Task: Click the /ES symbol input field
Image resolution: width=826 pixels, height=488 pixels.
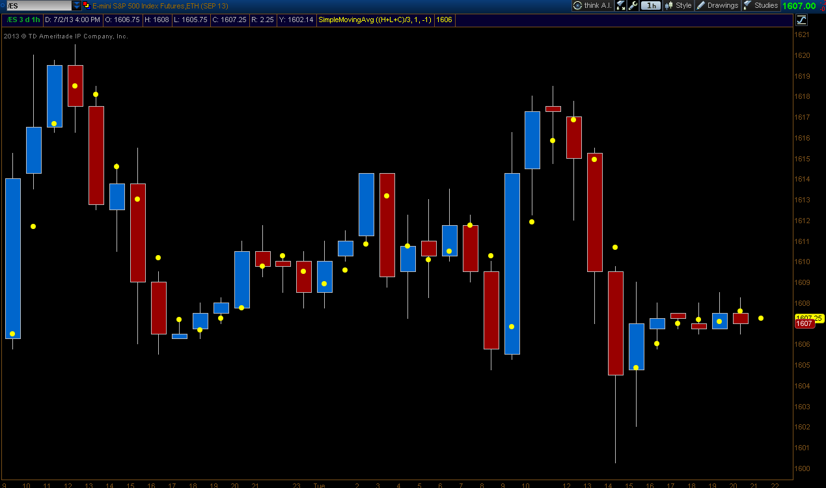Action: coord(39,5)
